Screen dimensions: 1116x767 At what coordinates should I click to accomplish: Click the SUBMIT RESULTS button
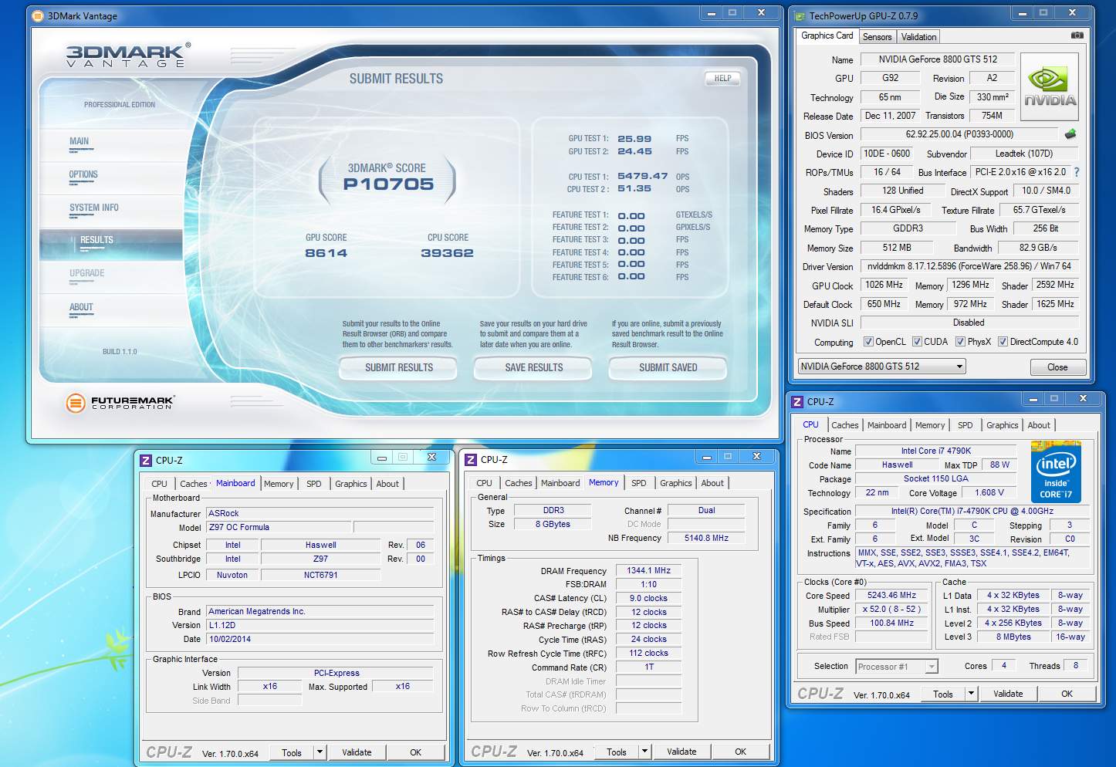pyautogui.click(x=398, y=368)
